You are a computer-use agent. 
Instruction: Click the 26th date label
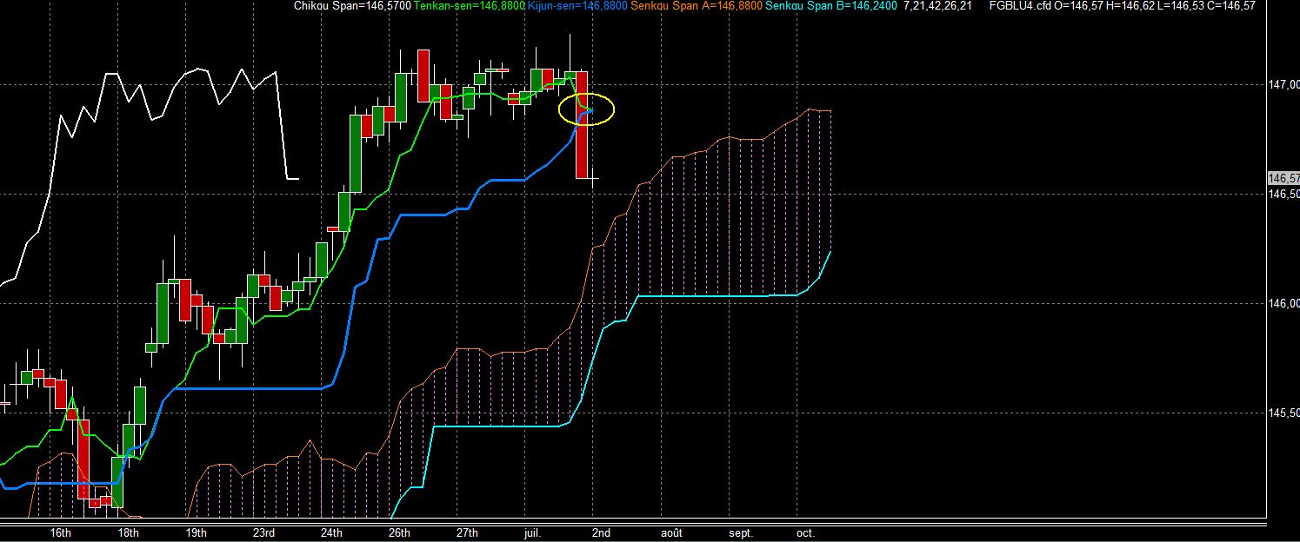[x=399, y=532]
